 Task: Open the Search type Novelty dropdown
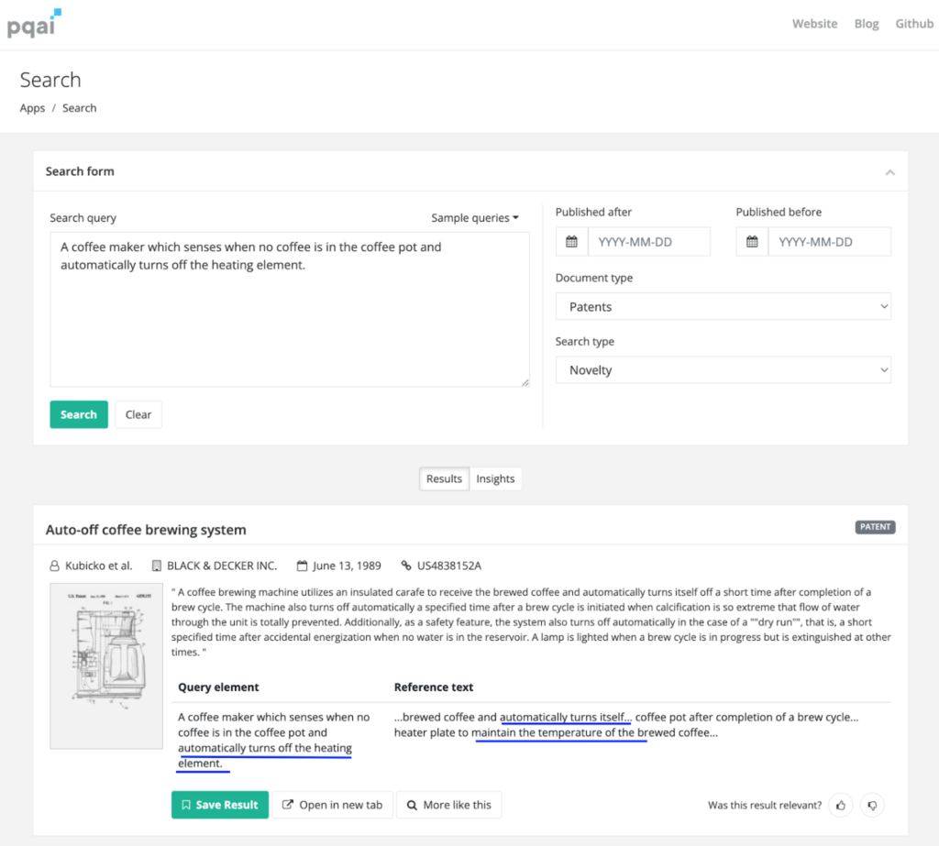click(723, 370)
